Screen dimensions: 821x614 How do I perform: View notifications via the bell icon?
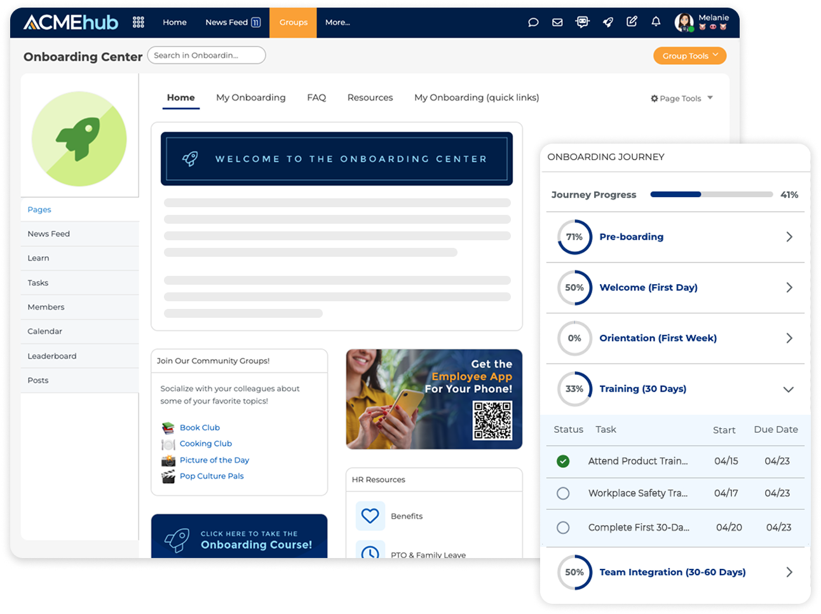(x=655, y=22)
